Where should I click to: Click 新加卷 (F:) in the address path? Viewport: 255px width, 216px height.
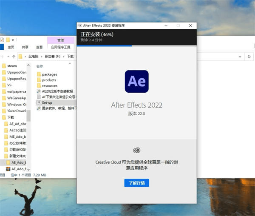53,57
